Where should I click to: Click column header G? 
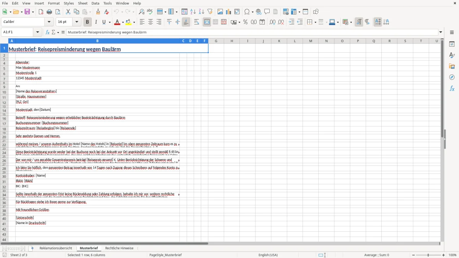216,41
